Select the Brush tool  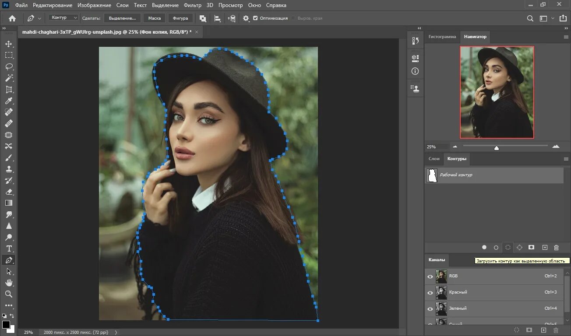[9, 158]
